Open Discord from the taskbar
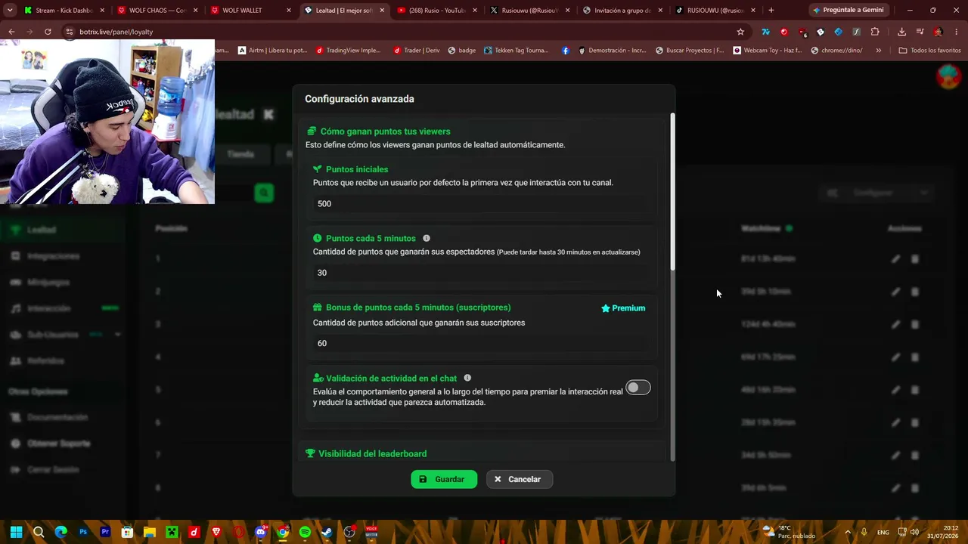968x544 pixels. [x=261, y=532]
